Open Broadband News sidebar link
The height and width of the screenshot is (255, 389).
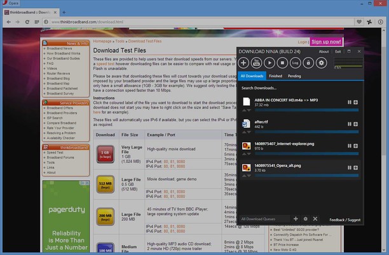[59, 48]
